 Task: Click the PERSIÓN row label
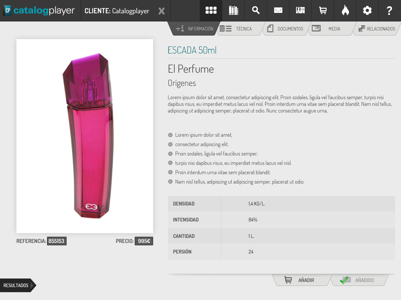pyautogui.click(x=182, y=252)
